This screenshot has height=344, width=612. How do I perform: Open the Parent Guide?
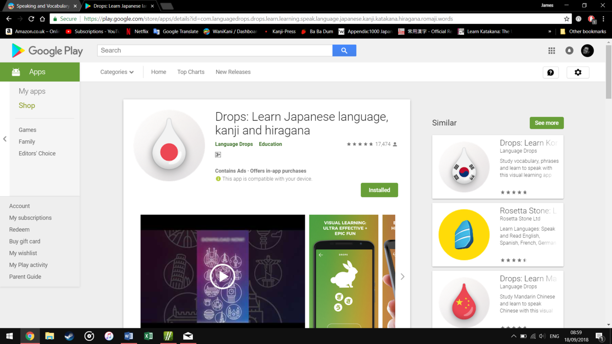click(x=25, y=277)
